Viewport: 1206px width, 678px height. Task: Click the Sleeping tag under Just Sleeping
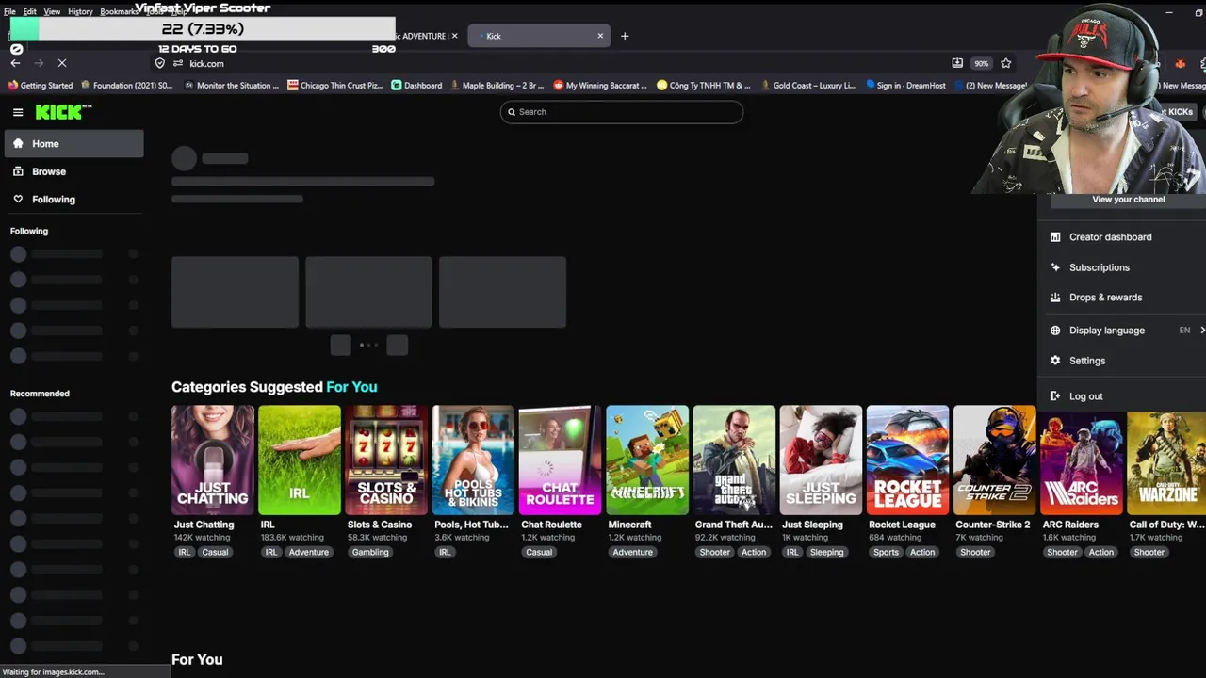(x=826, y=553)
